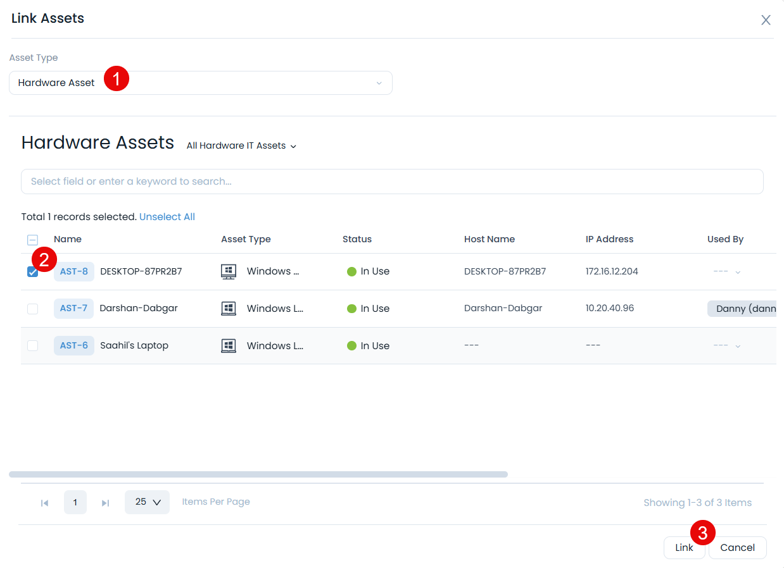Close the Link Assets dialog with X
784x568 pixels.
point(766,20)
